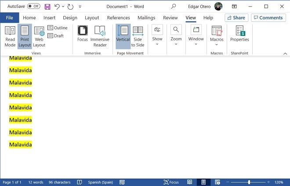Select Print Layout view
The image size is (290, 186).
point(25,36)
